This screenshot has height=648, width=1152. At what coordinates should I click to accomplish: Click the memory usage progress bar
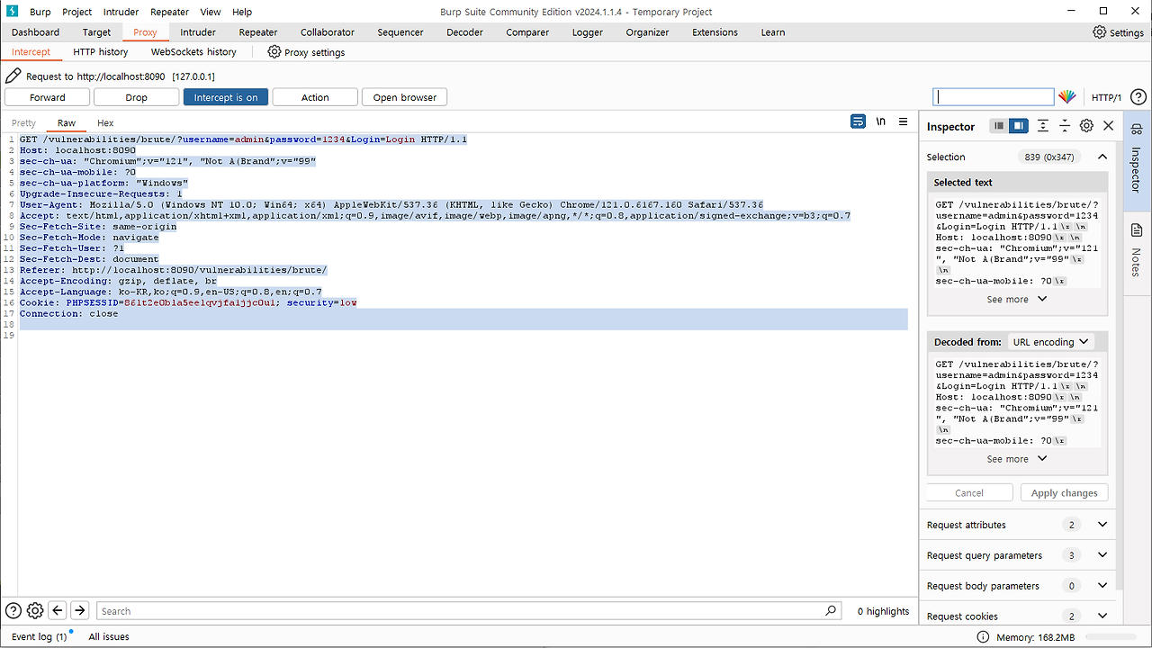point(1113,637)
